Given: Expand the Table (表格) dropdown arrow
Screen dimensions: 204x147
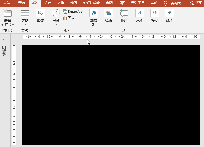Looking at the screenshot, I should point(25,25).
